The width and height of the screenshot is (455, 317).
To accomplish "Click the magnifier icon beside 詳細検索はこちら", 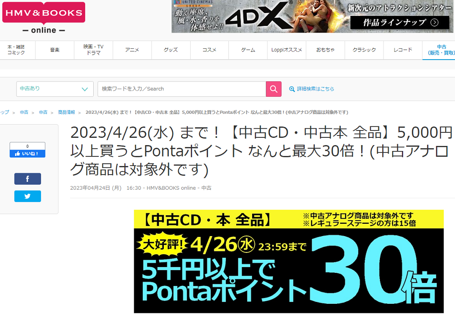I will pos(292,89).
